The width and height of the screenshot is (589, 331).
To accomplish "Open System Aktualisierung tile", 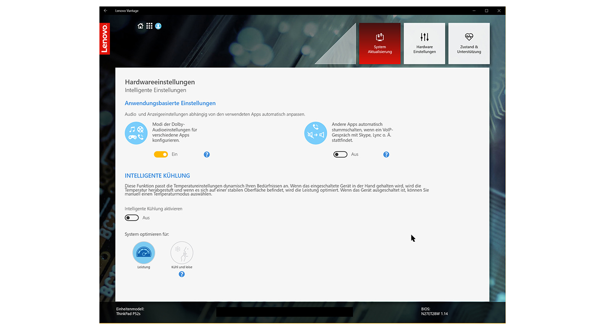I will click(x=380, y=43).
